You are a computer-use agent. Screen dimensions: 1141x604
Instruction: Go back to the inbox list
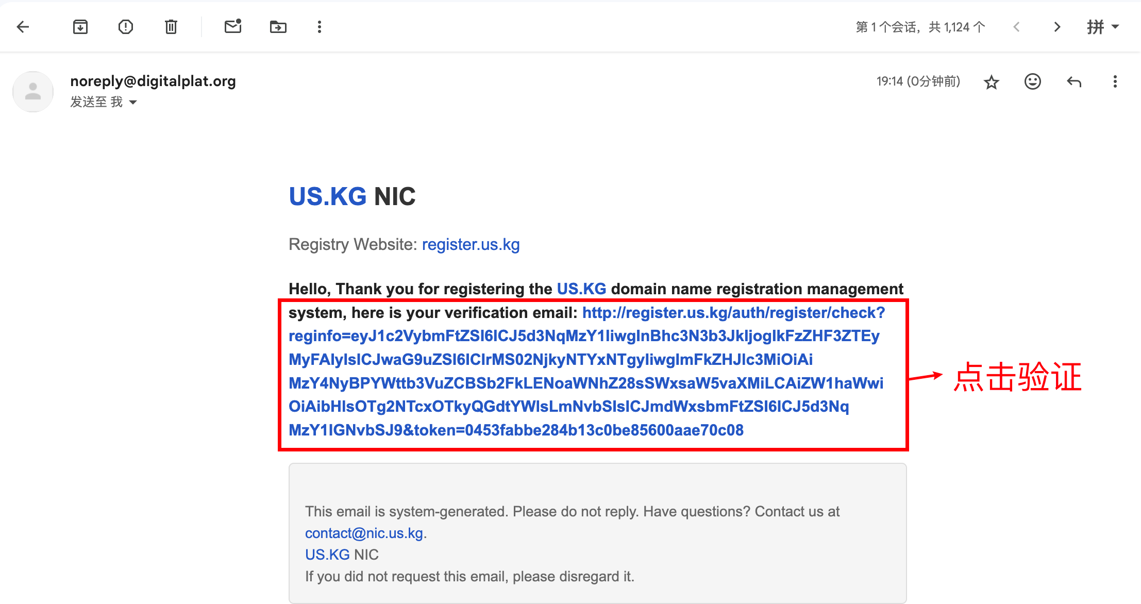tap(23, 27)
